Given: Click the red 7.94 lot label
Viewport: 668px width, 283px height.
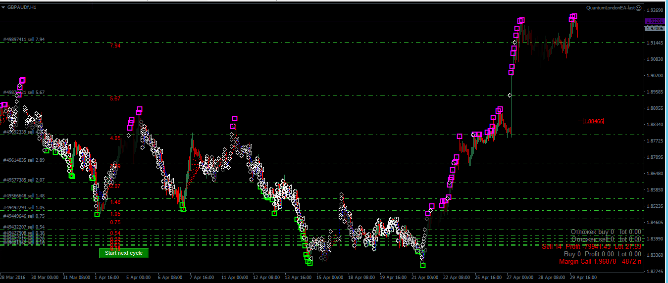Looking at the screenshot, I should tap(115, 46).
